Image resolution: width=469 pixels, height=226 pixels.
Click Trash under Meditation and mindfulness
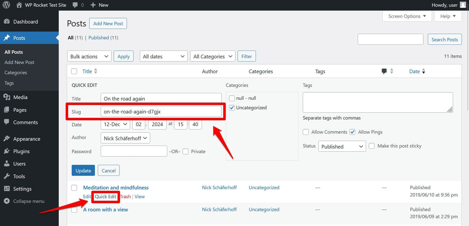125,196
